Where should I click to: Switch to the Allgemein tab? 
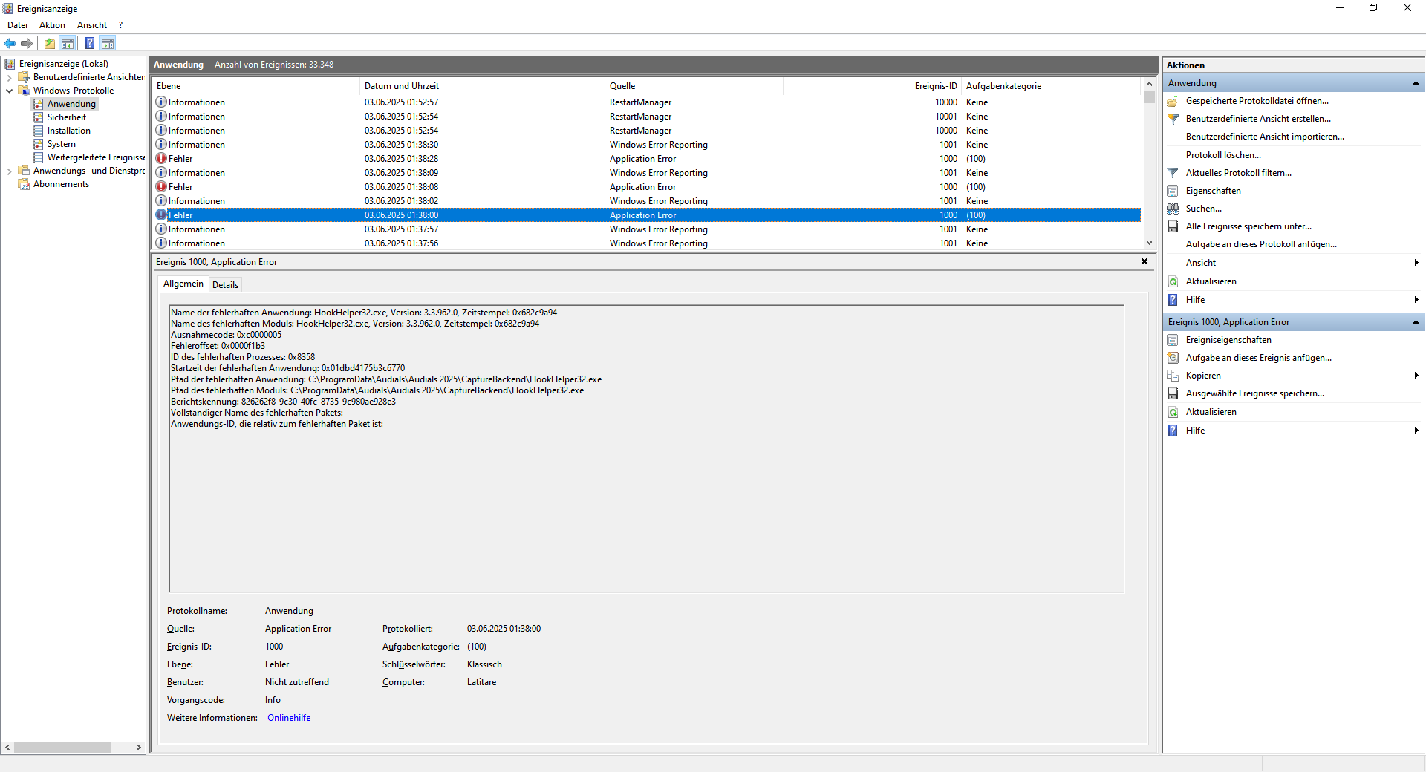183,284
